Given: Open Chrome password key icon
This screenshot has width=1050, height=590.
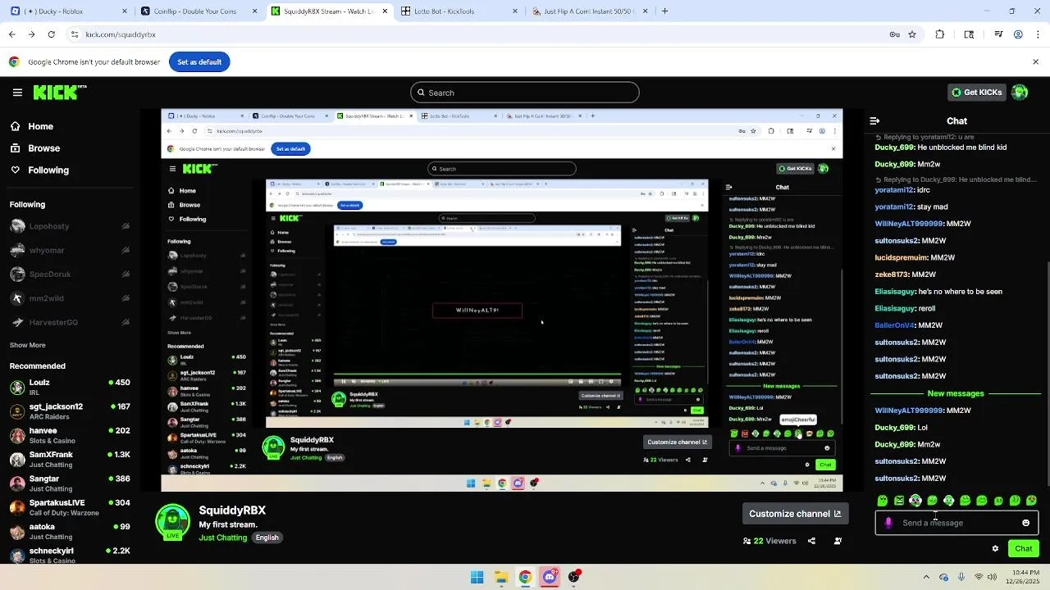Looking at the screenshot, I should (894, 34).
